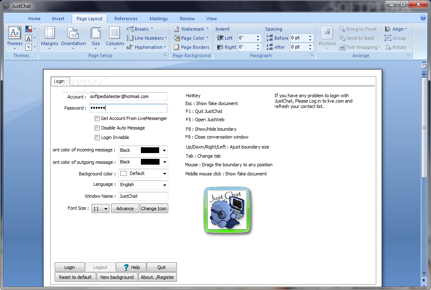This screenshot has width=431, height=290.
Task: Open the Columns icon
Action: [115, 34]
